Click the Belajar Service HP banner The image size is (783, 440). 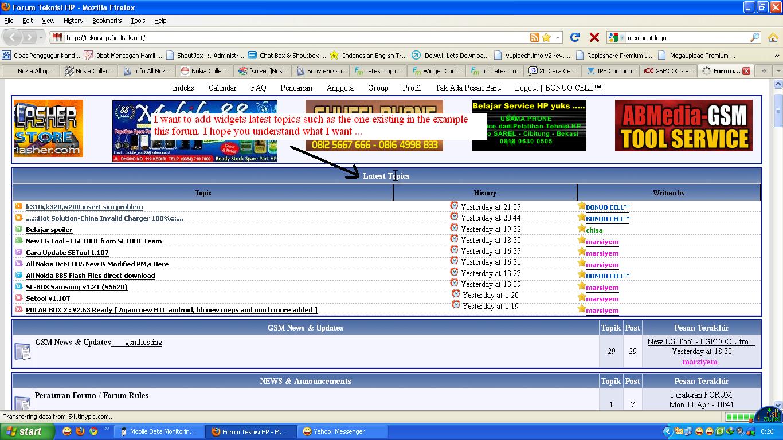528,125
